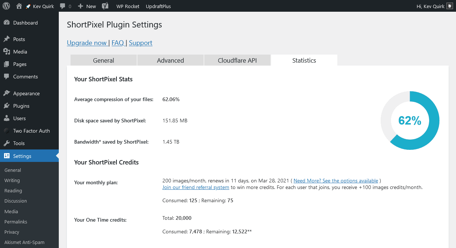Click the 62% compression donut chart
This screenshot has width=456, height=248.
410,121
